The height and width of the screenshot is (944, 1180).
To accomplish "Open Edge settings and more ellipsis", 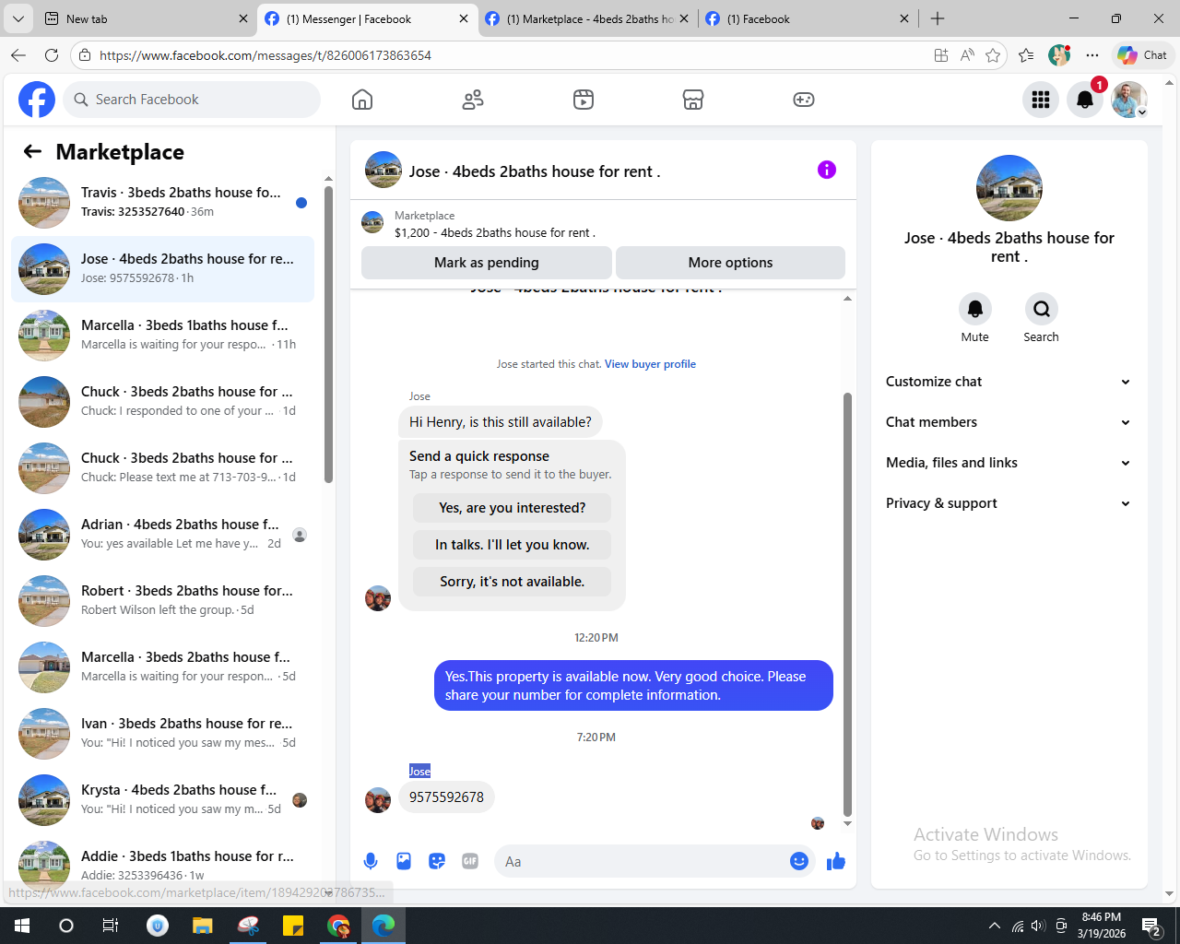I will [x=1092, y=55].
